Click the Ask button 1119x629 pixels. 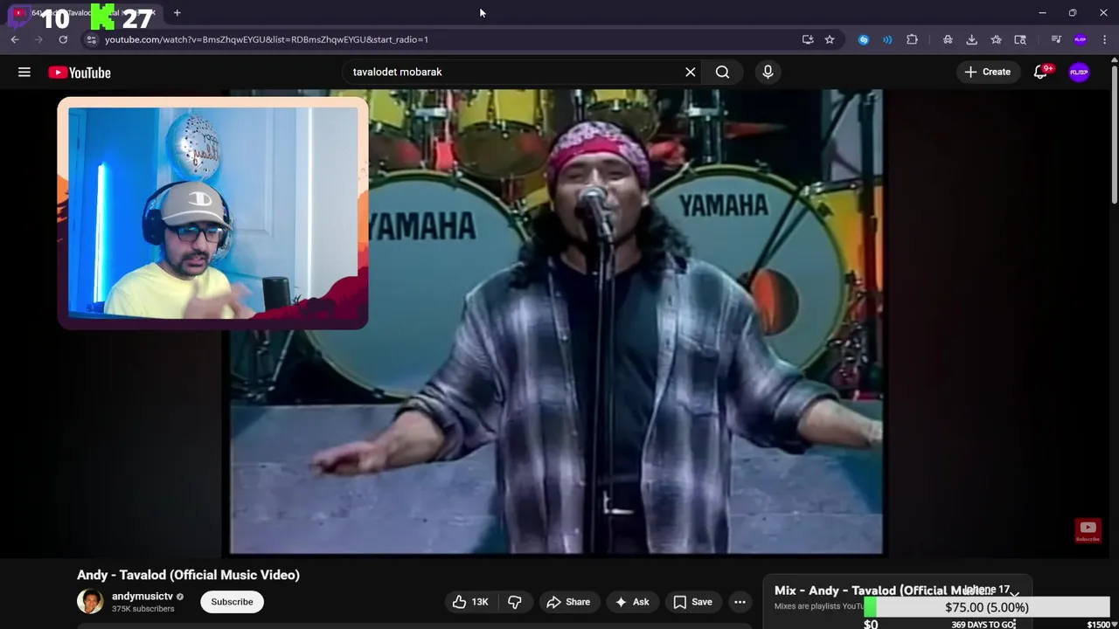(631, 602)
